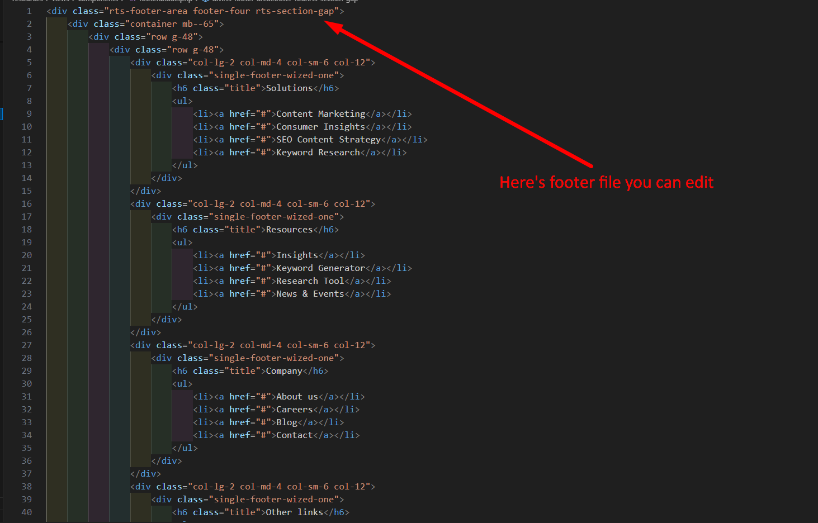Image resolution: width=818 pixels, height=523 pixels.
Task: Click line number 1 in the gutter
Action: coord(29,11)
